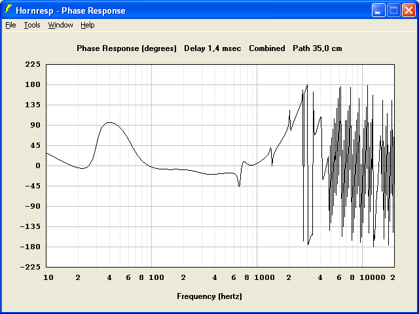Click the 225 y-axis label
419x314 pixels.
(x=33, y=64)
